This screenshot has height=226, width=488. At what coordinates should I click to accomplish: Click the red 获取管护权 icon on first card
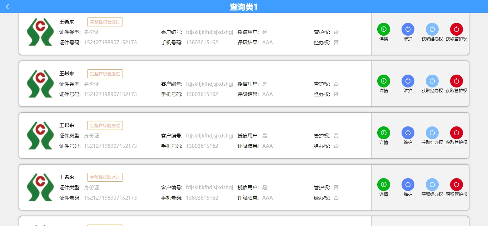[456, 29]
